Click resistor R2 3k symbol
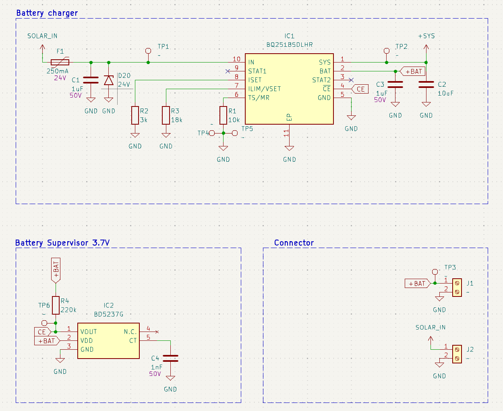Image resolution: width=503 pixels, height=411 pixels. [x=135, y=115]
